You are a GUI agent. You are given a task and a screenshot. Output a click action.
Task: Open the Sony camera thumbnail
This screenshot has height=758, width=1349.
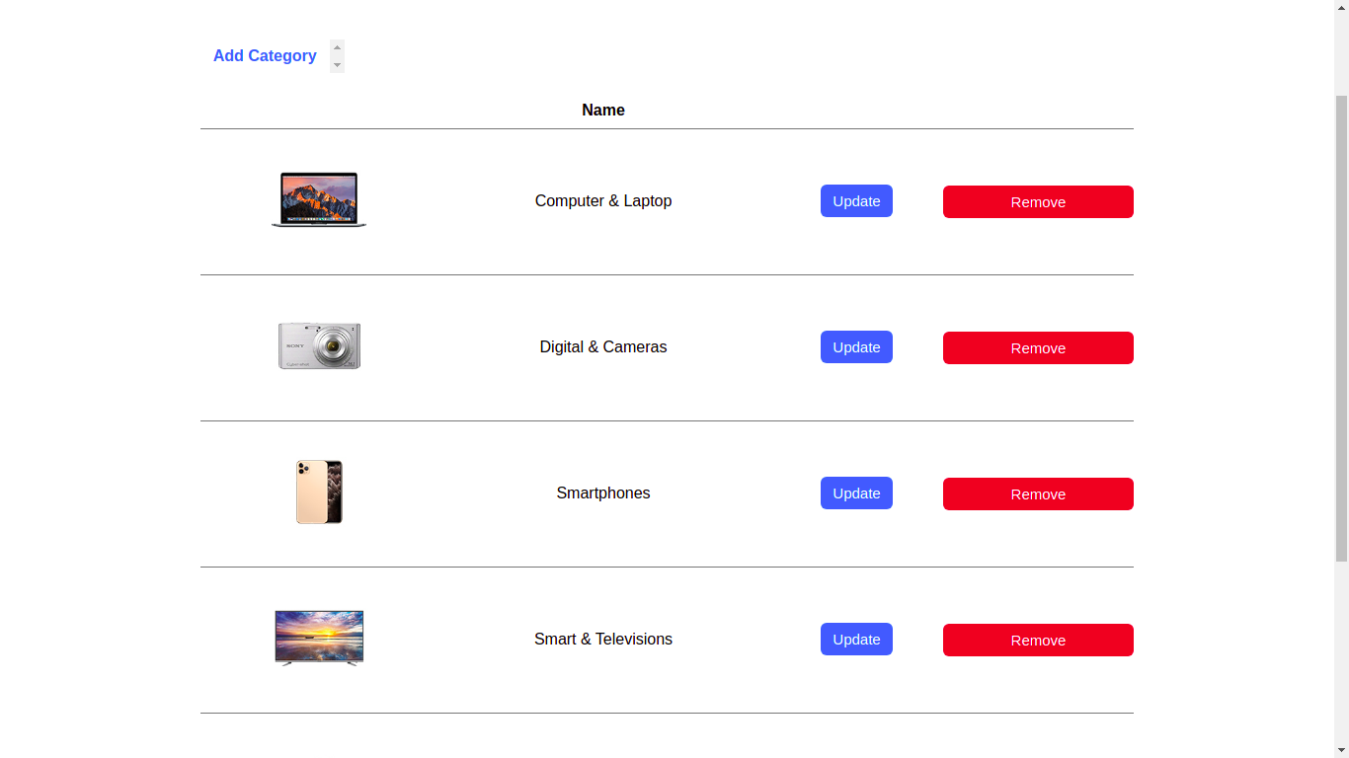(319, 346)
